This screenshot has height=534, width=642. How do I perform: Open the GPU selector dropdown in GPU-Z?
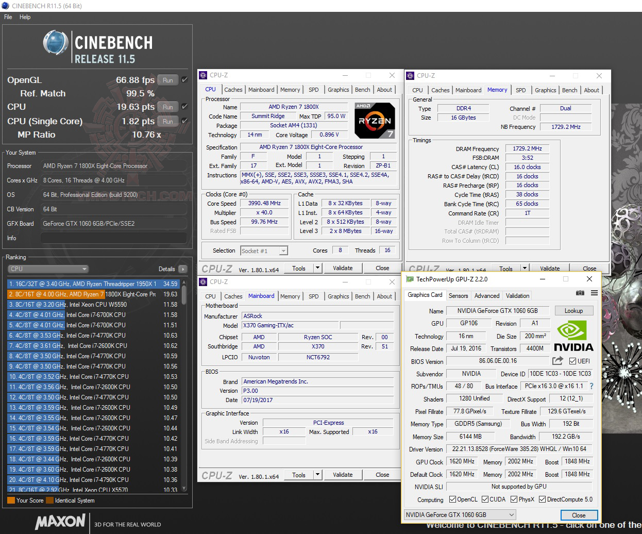(x=460, y=515)
